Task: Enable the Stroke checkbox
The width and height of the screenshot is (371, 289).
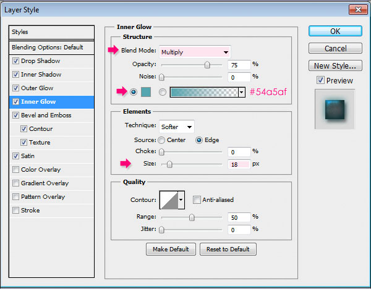Action: point(15,211)
